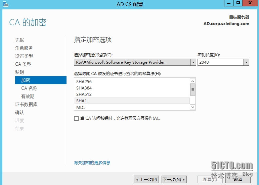Screen dimensions: 259x185
Task: Go to 凭据 step in sidebar
Action: (x=19, y=40)
